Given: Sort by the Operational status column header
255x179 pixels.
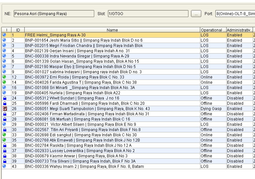Looking at the screenshot, I should point(213,30).
